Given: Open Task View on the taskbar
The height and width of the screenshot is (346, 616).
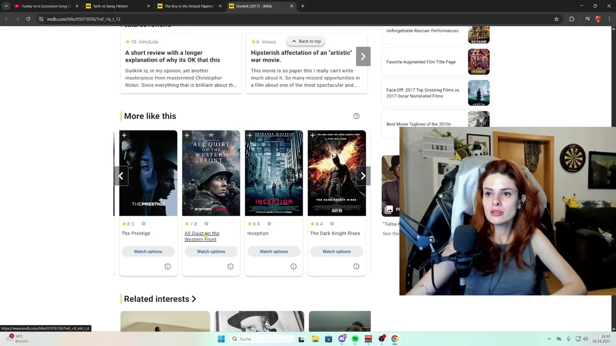Looking at the screenshot, I should [301, 339].
